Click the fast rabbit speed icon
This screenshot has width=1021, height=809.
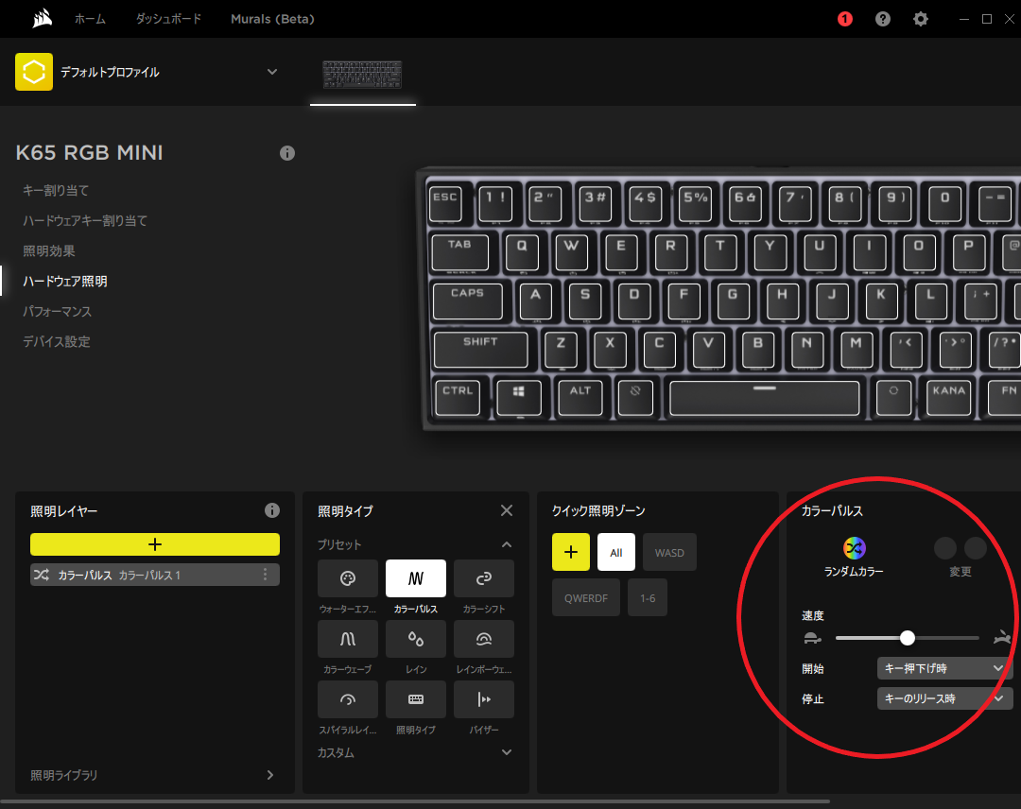click(x=1003, y=638)
